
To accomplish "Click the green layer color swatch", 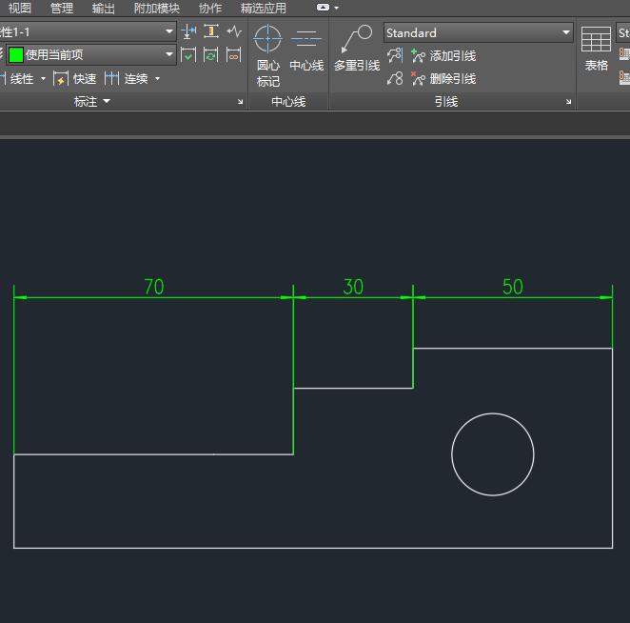I will (x=16, y=54).
